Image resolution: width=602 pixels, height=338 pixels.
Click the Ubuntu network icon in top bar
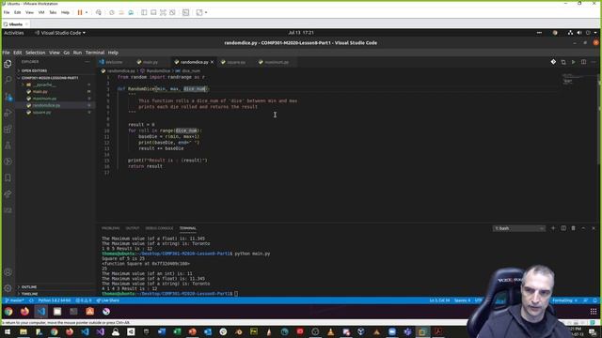pyautogui.click(x=570, y=33)
